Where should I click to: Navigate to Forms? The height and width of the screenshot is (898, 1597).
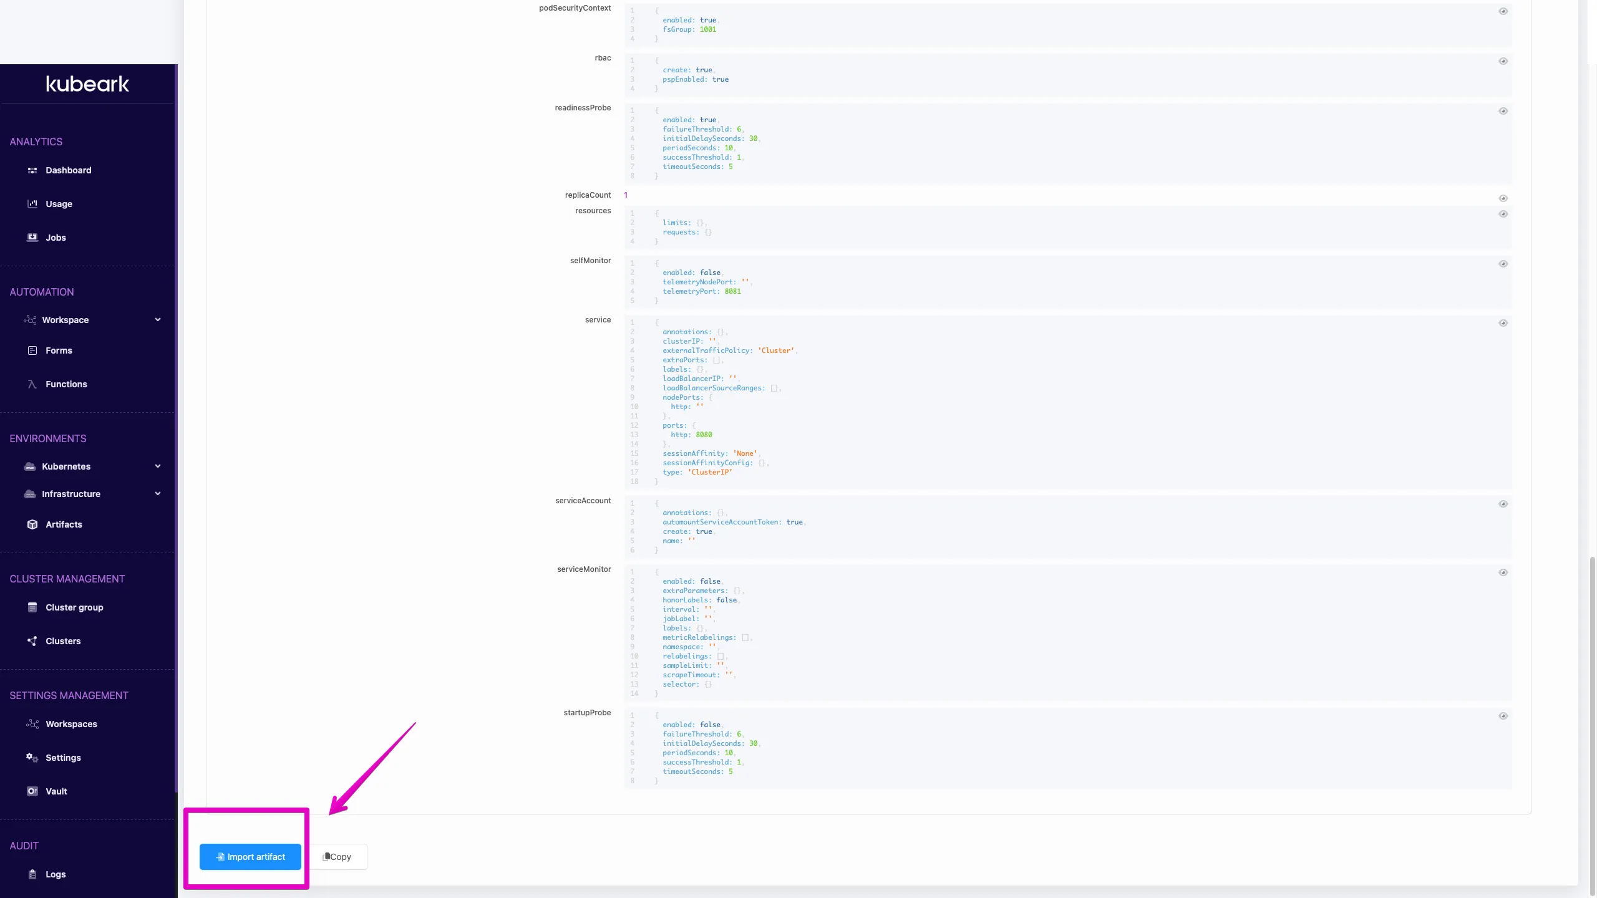pos(59,350)
